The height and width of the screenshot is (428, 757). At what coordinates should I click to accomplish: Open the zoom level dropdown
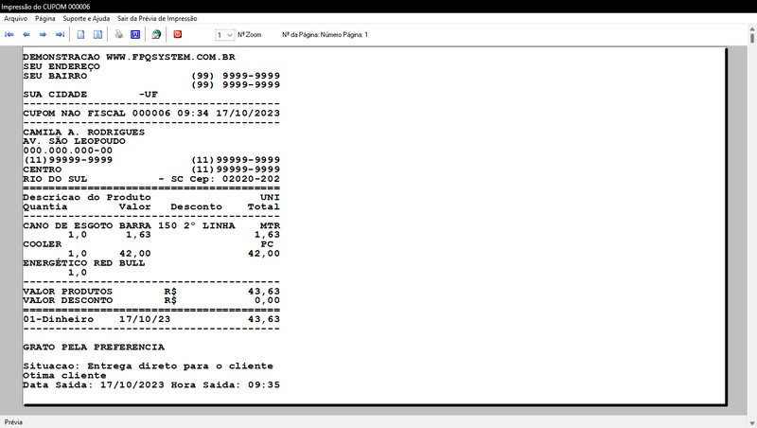click(229, 35)
